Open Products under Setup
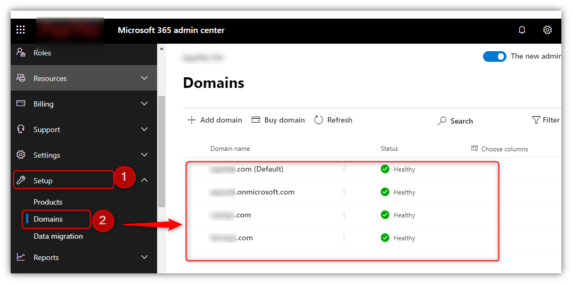 coord(48,202)
